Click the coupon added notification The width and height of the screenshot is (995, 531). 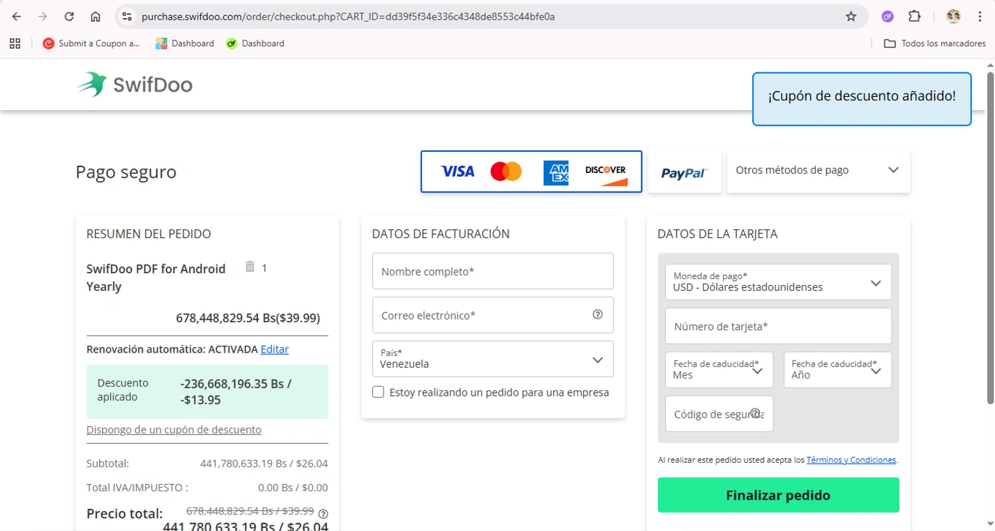pos(862,99)
